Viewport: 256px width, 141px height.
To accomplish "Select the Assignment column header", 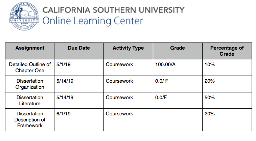I will pyautogui.click(x=30, y=48).
